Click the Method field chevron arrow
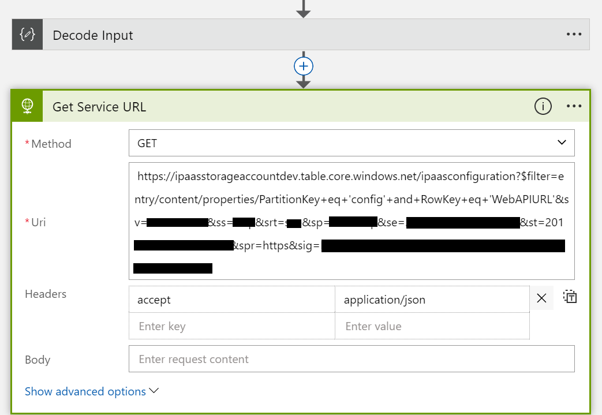Screen dimensions: 602x415 [562, 143]
